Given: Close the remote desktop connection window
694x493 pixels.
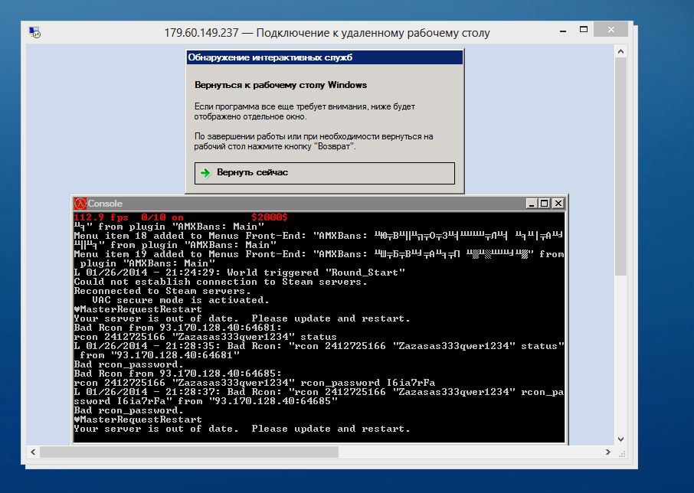Looking at the screenshot, I should pos(609,31).
